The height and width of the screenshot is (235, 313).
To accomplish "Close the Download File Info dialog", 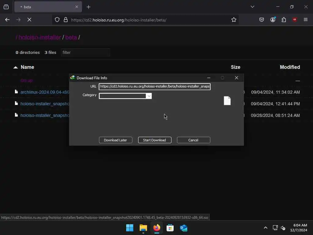I will point(237,78).
